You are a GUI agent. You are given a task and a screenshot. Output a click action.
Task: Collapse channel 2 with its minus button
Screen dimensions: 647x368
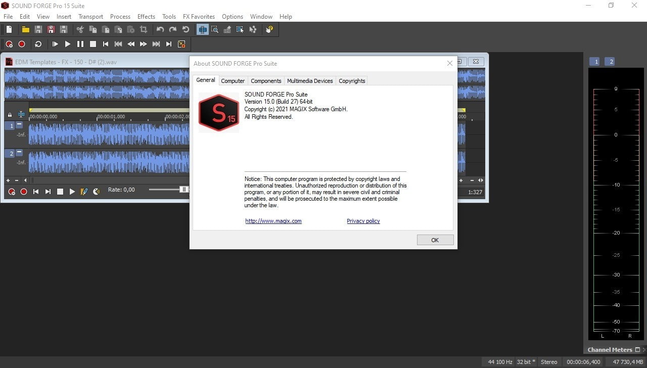tap(19, 153)
